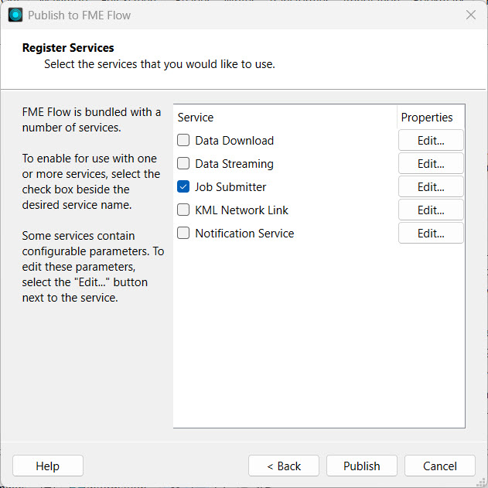
Task: Open Edit for Notification Service
Action: pyautogui.click(x=431, y=234)
